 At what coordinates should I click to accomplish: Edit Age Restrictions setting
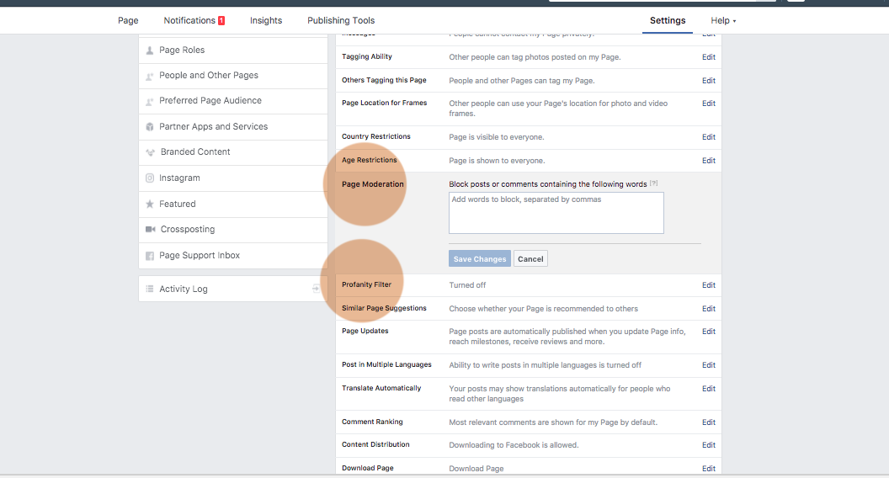(x=709, y=161)
